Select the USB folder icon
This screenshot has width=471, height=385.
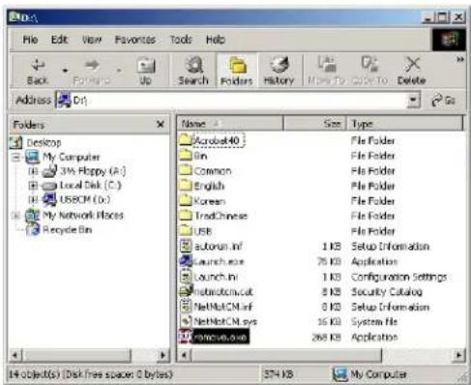click(186, 230)
